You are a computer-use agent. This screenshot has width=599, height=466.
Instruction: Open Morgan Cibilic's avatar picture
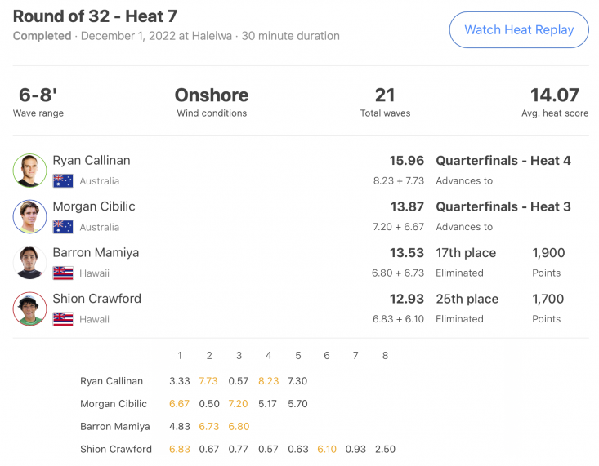29,216
